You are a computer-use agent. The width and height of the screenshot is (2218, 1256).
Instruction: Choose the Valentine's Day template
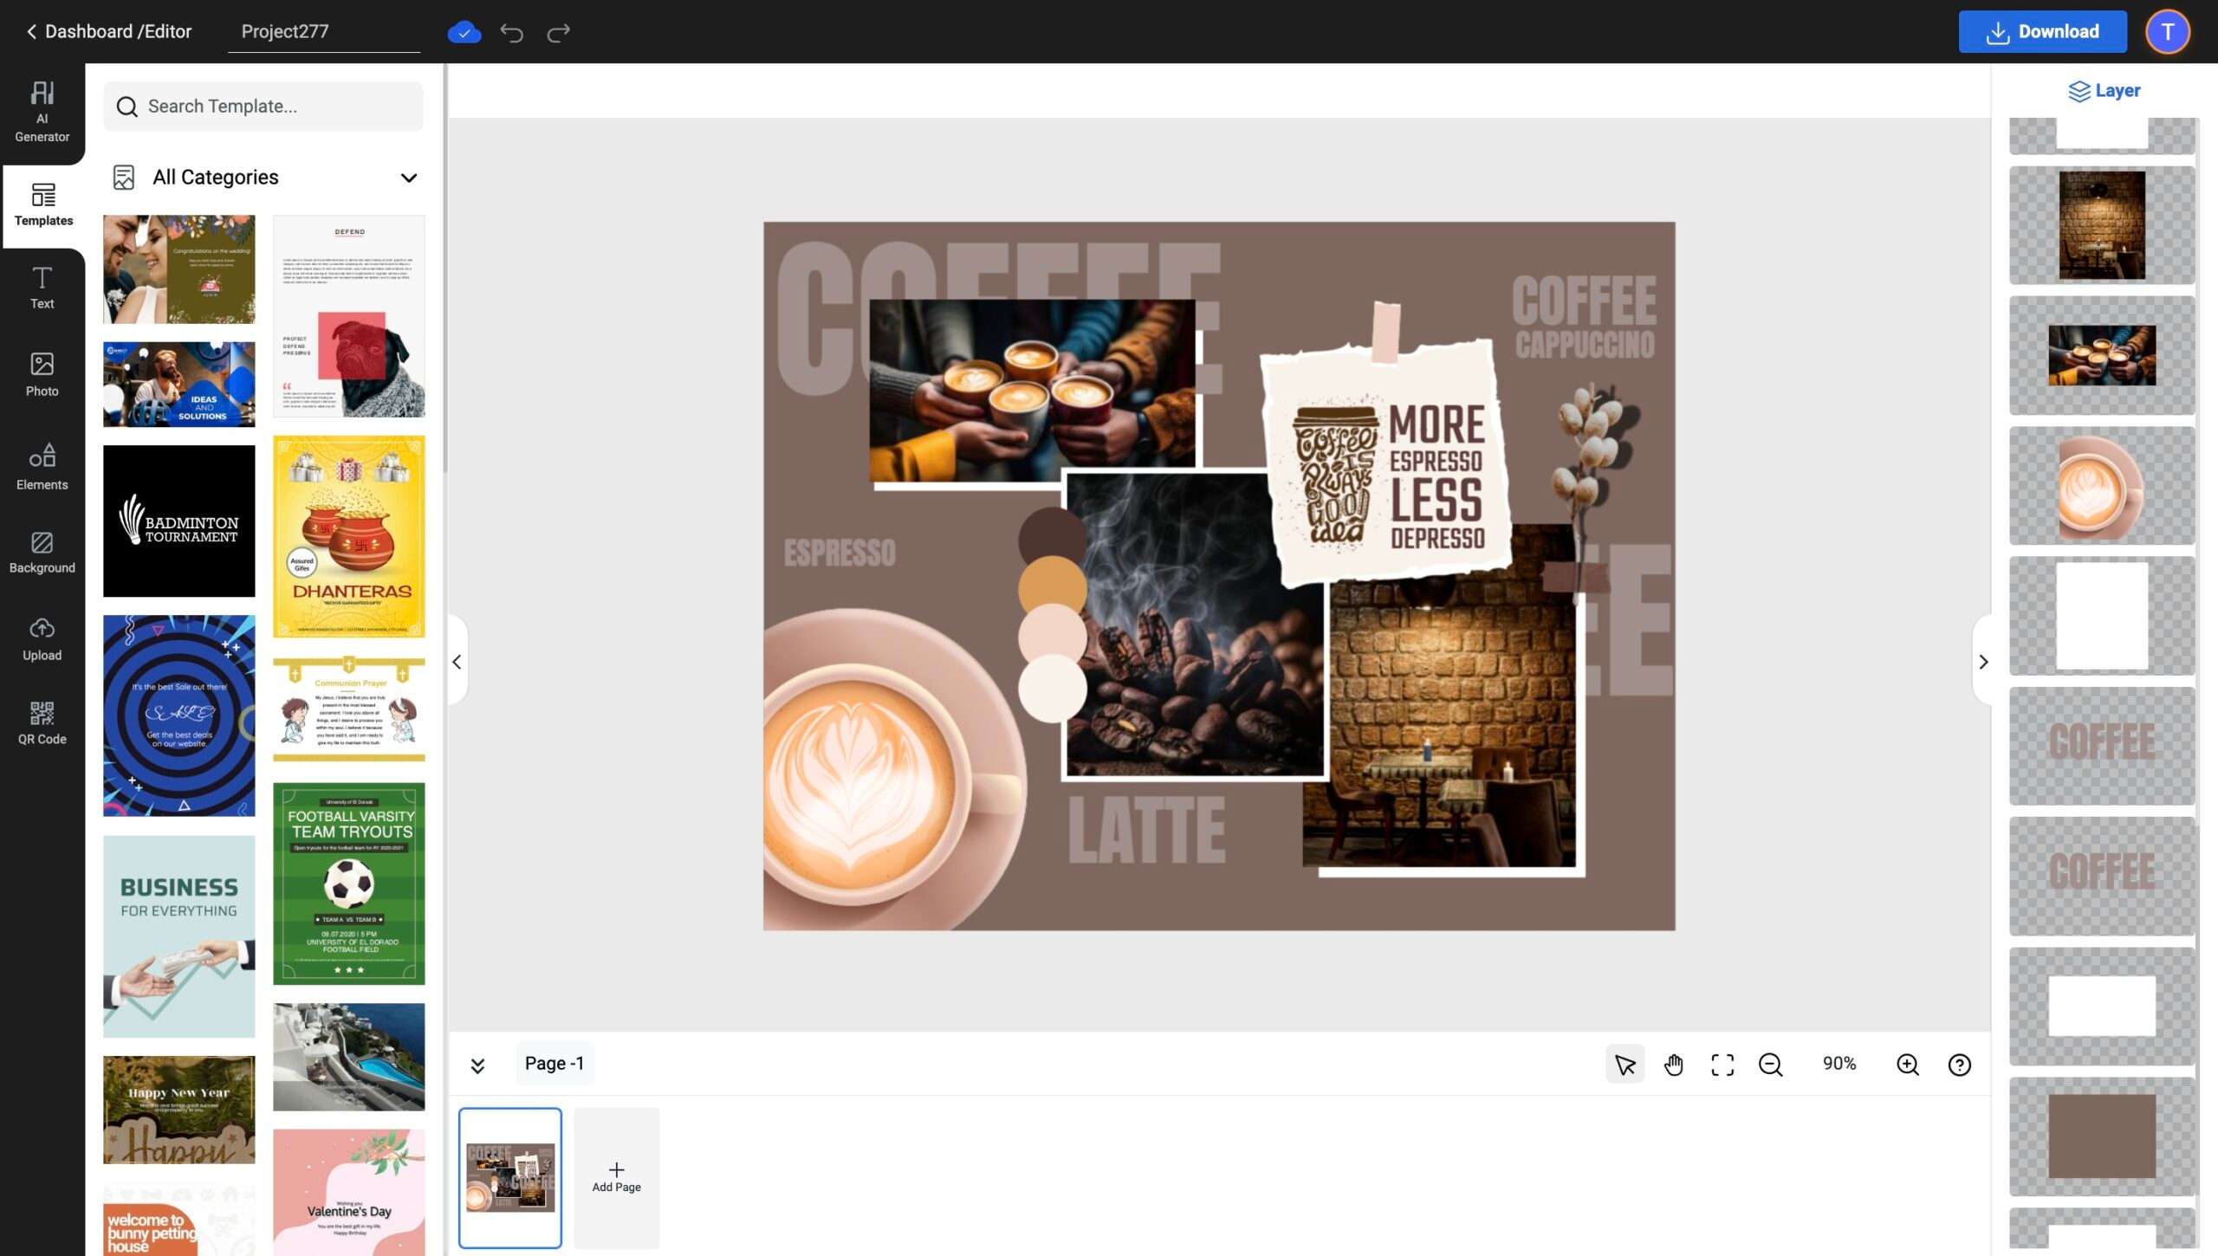(349, 1192)
